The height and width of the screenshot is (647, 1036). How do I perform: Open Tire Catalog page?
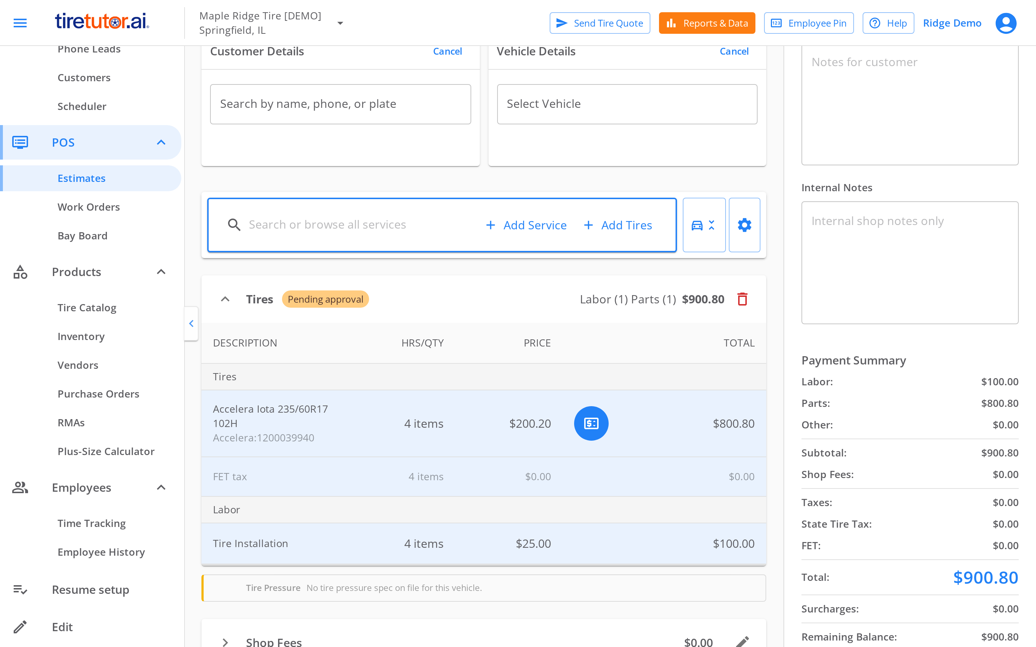click(87, 307)
